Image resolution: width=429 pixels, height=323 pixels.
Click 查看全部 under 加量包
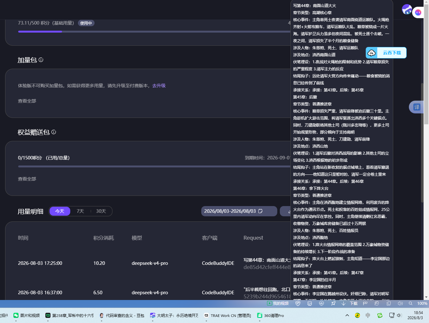(27, 101)
